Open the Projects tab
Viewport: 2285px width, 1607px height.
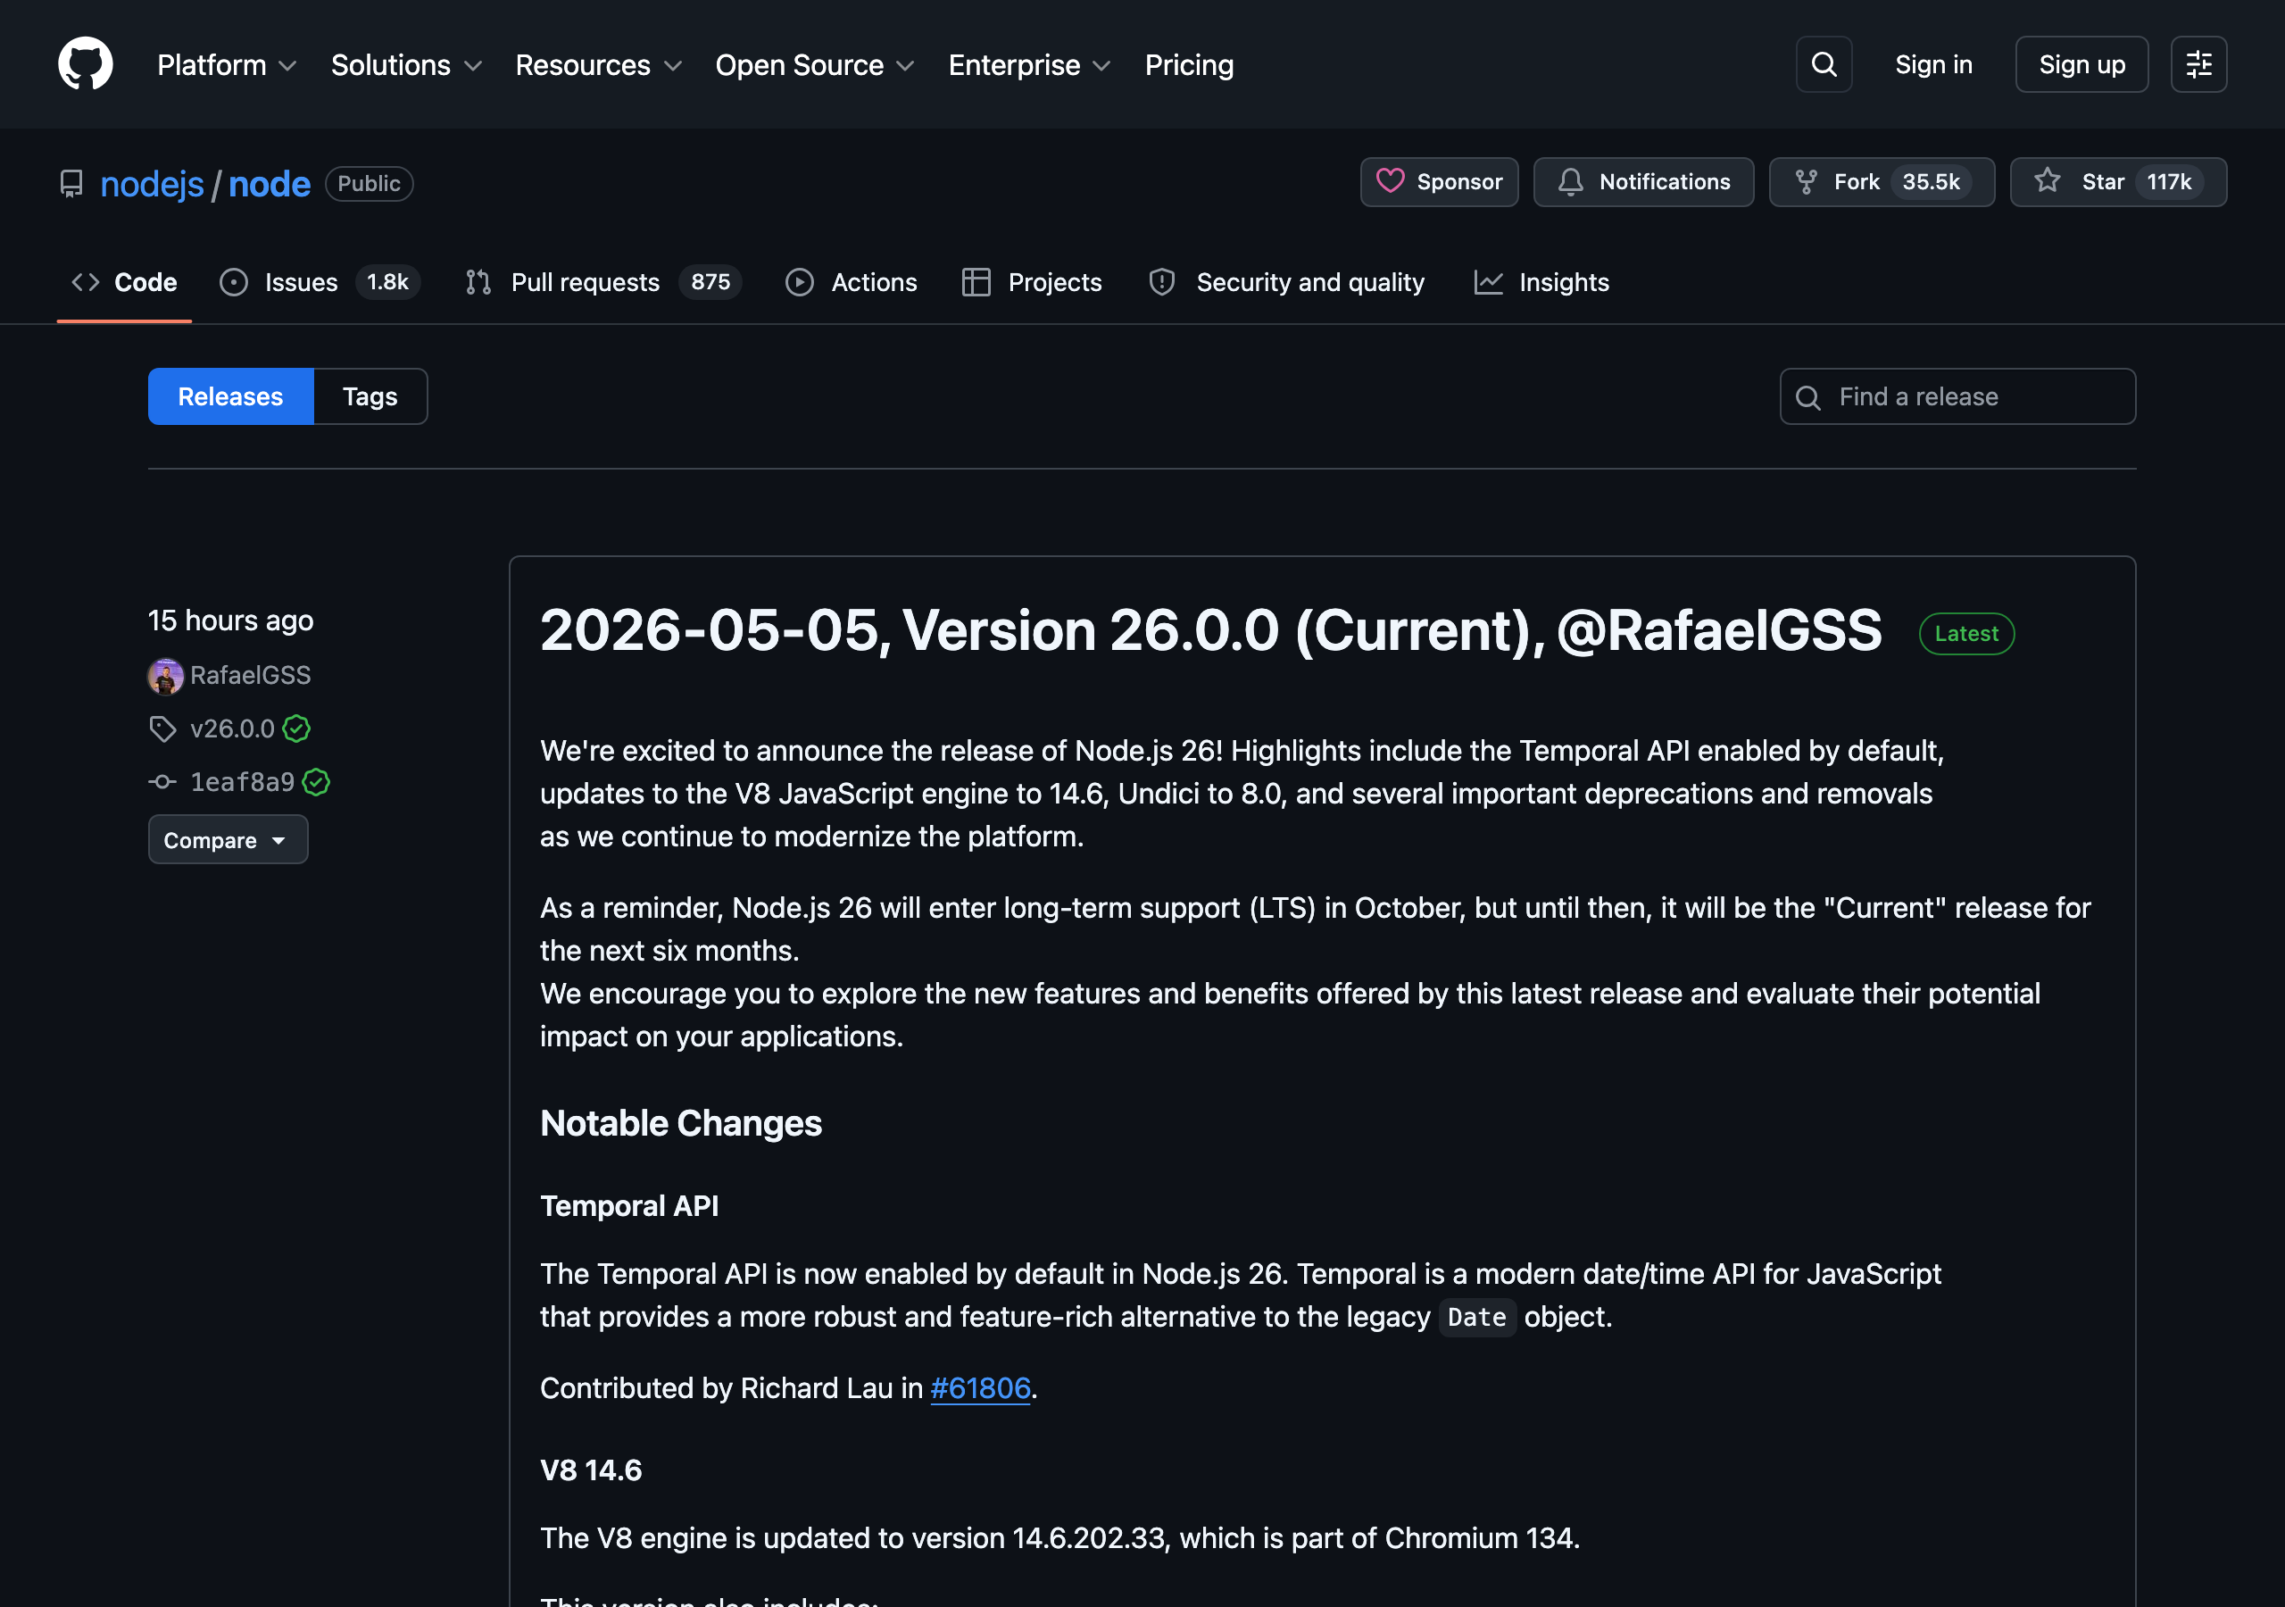(x=1032, y=283)
